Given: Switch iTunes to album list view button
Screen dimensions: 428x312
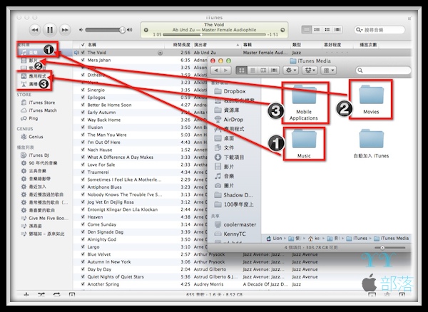Looking at the screenshot, I should [x=317, y=29].
